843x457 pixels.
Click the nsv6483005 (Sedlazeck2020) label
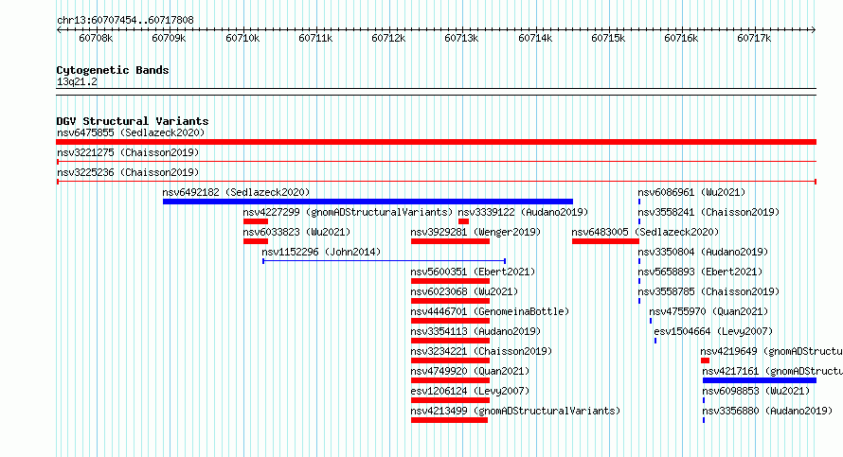point(645,232)
